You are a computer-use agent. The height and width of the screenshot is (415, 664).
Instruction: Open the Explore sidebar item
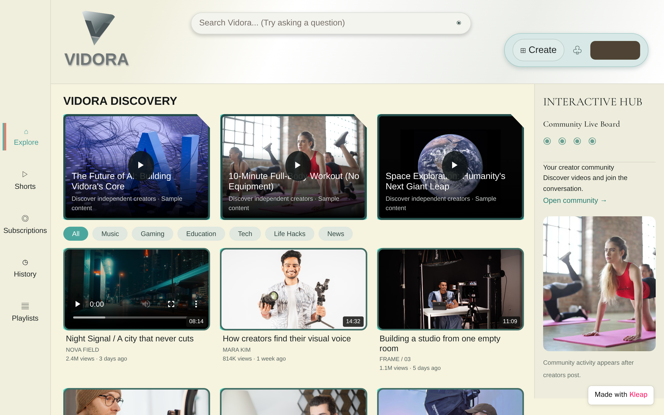(x=26, y=137)
